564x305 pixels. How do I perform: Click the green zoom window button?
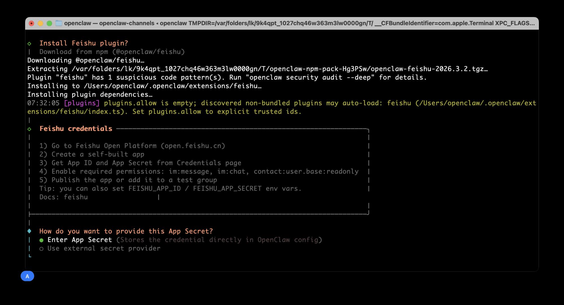49,23
